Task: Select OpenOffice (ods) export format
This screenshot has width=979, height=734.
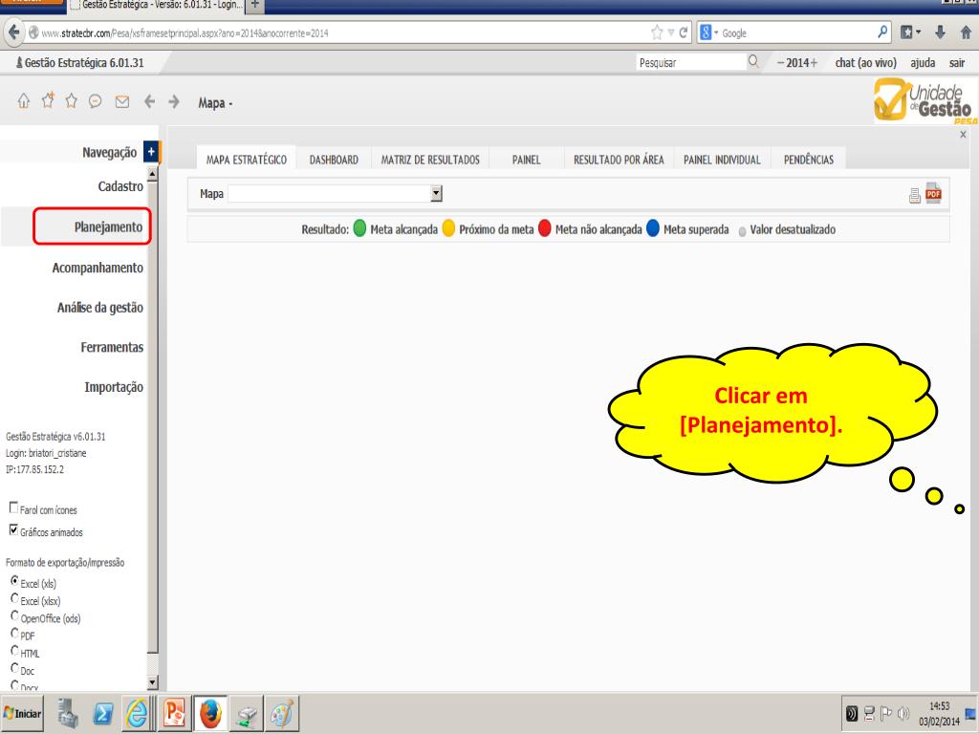Action: point(14,615)
